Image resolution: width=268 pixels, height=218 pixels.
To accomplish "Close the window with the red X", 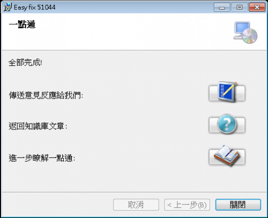I will (257, 7).
